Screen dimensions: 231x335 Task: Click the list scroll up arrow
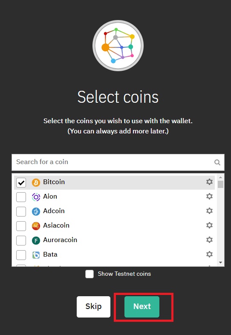click(x=221, y=178)
